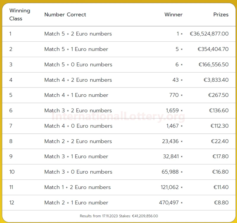This screenshot has height=223, width=237.
Task: Click the 770 winners count
Action: pos(174,95)
